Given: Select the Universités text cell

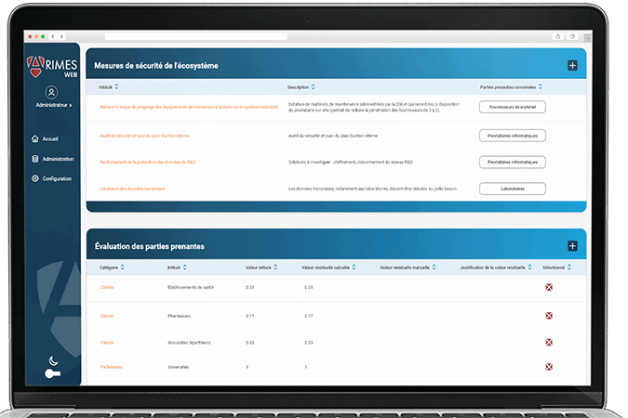Looking at the screenshot, I should 179,367.
